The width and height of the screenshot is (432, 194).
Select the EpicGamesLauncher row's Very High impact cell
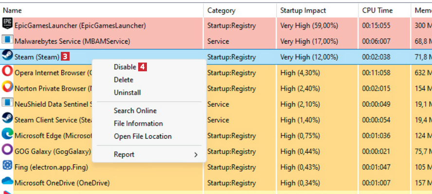(309, 26)
